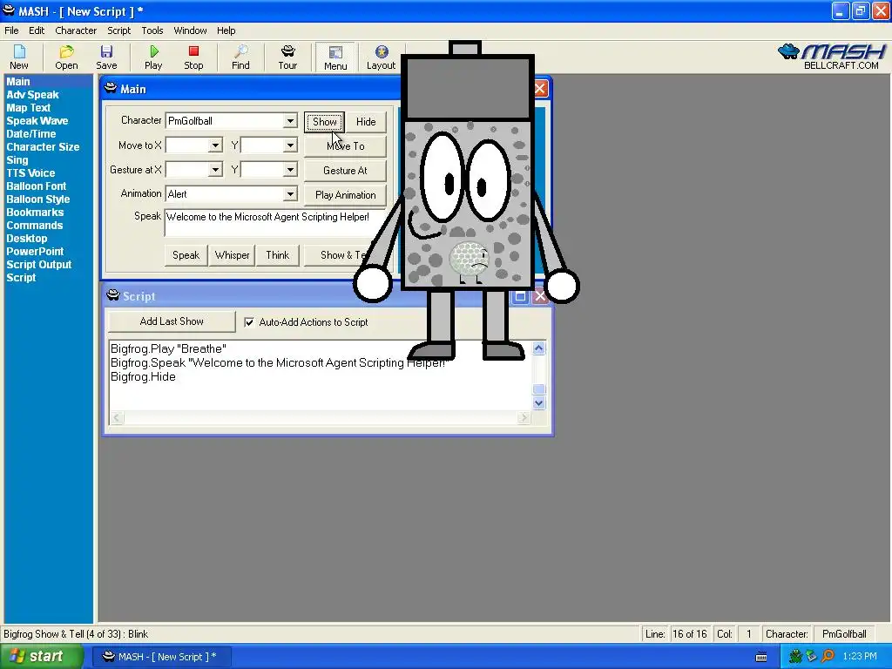Select Map Text in the sidebar
Screen dimensions: 892x669
click(x=29, y=108)
